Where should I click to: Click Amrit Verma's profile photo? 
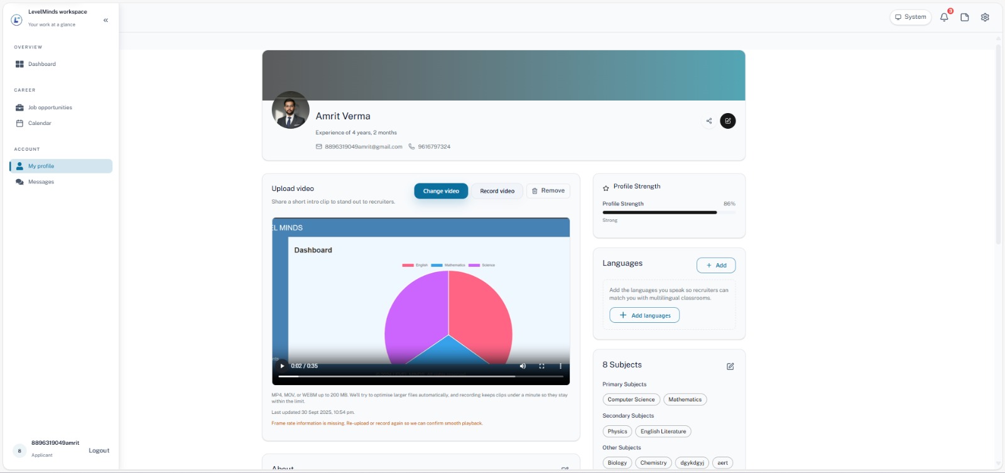[x=290, y=110]
